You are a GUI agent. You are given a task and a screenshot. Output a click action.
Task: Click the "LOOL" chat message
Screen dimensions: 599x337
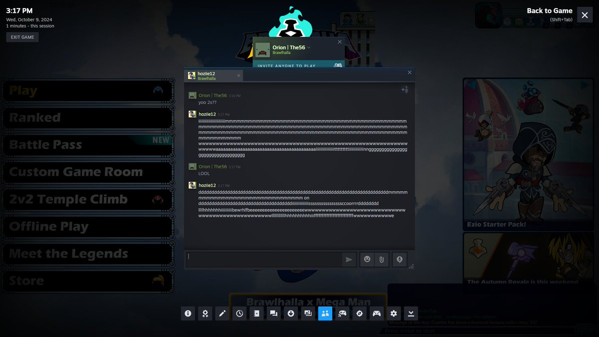coord(204,174)
